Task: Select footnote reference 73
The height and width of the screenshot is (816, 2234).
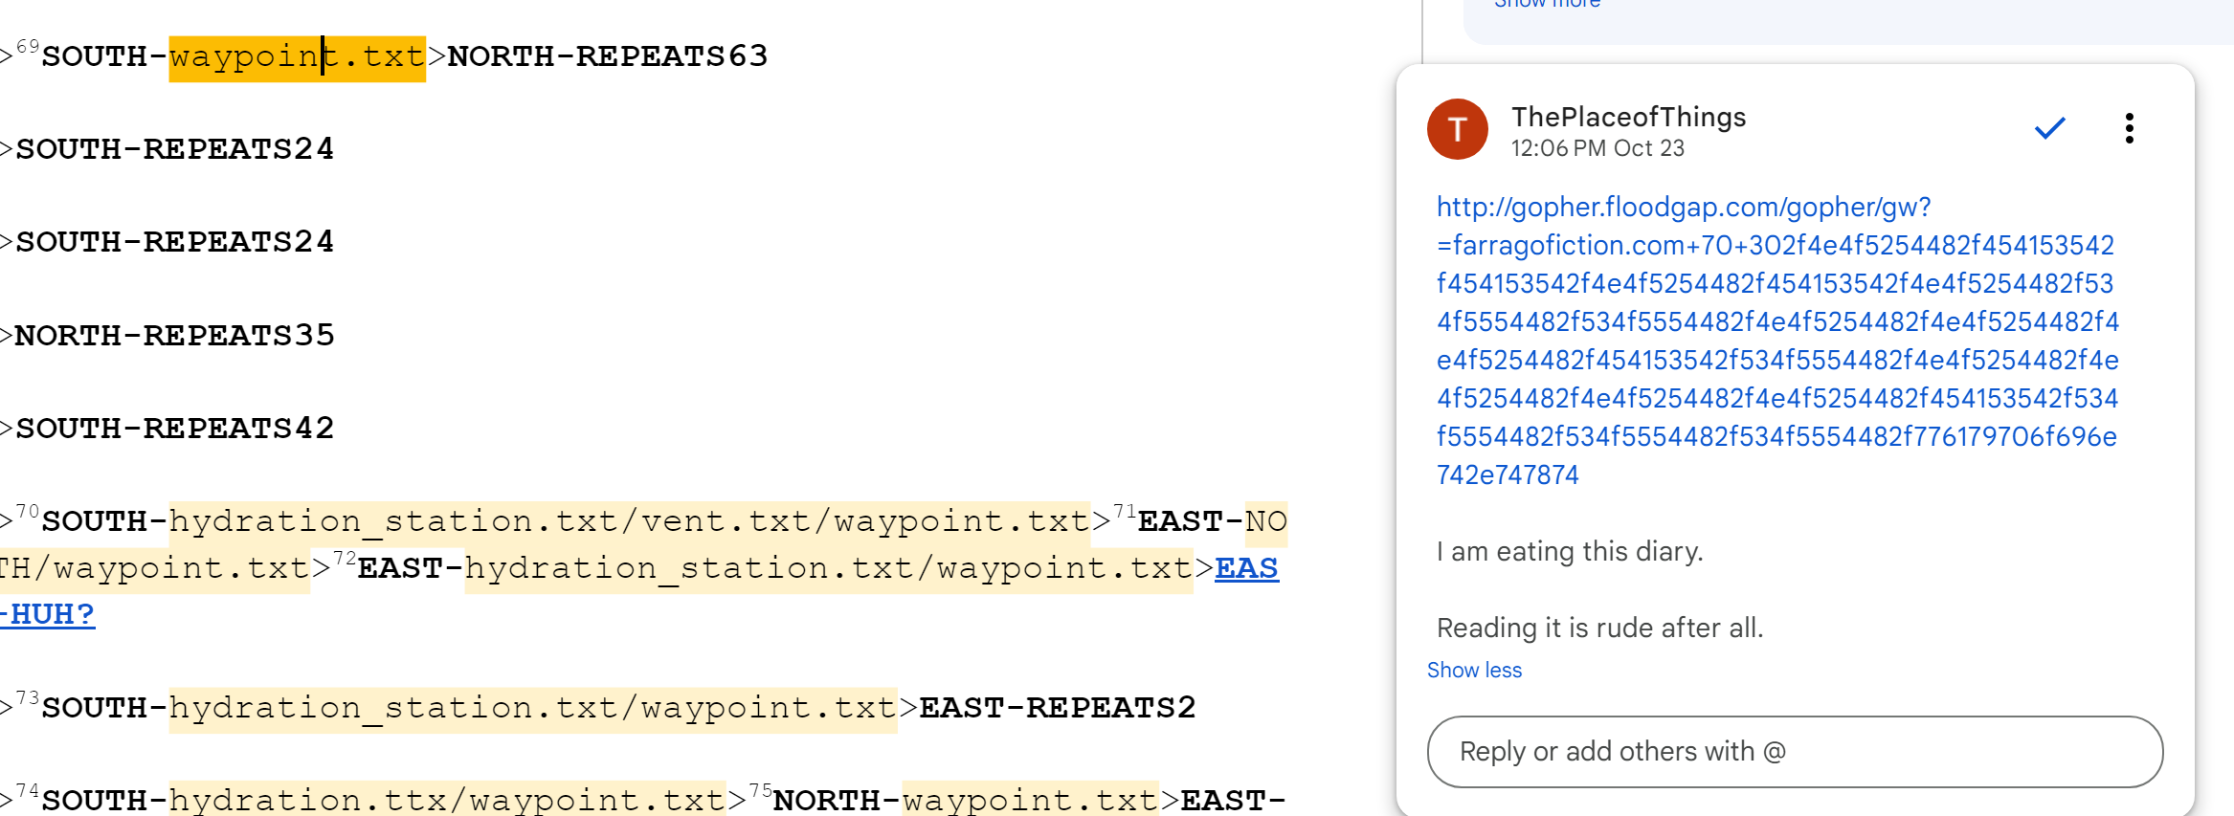Action: coord(28,698)
